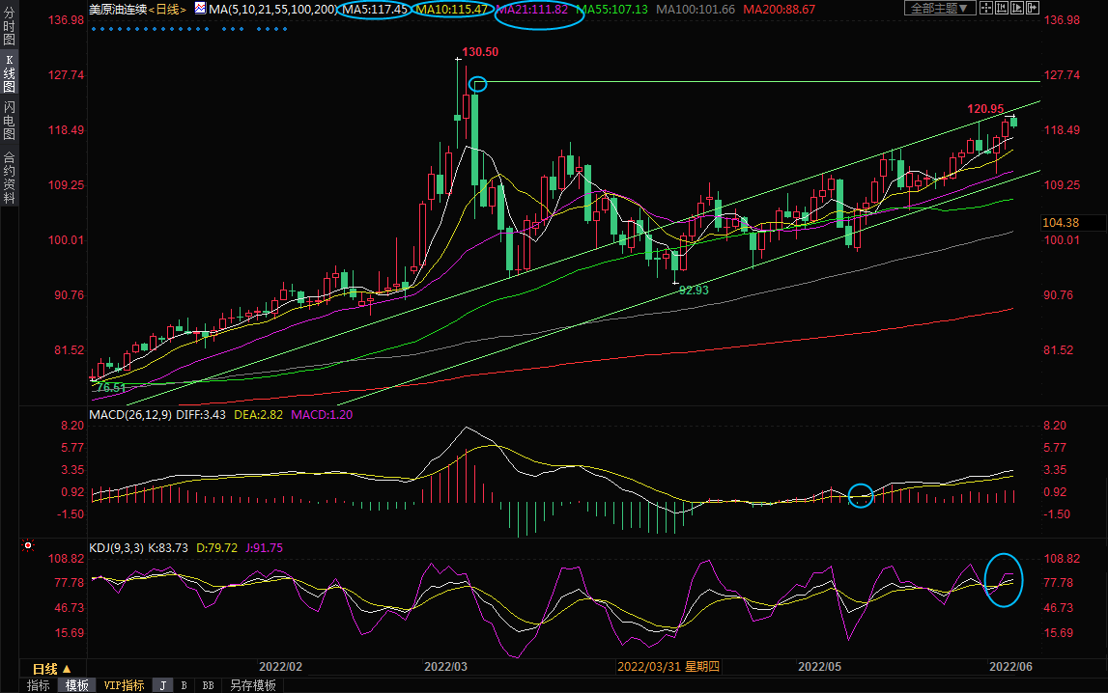Open 合约资料 in left sidebar
The height and width of the screenshot is (693, 1108).
(x=9, y=178)
